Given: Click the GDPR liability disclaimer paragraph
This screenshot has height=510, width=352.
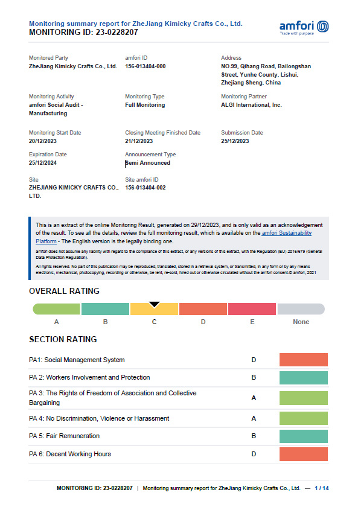Looking at the screenshot, I should pyautogui.click(x=179, y=254).
